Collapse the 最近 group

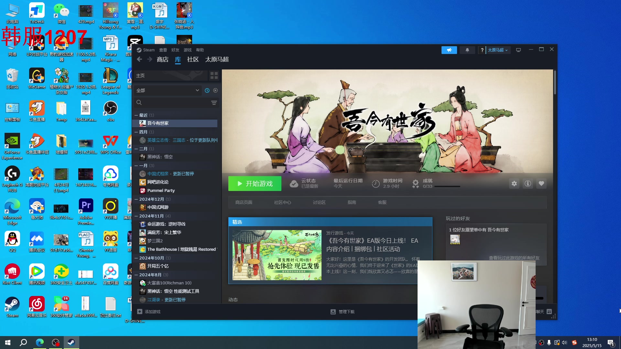point(136,115)
